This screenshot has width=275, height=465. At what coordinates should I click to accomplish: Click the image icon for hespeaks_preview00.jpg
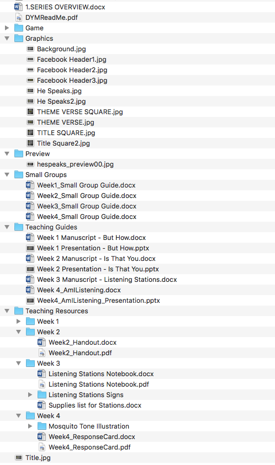(x=30, y=164)
